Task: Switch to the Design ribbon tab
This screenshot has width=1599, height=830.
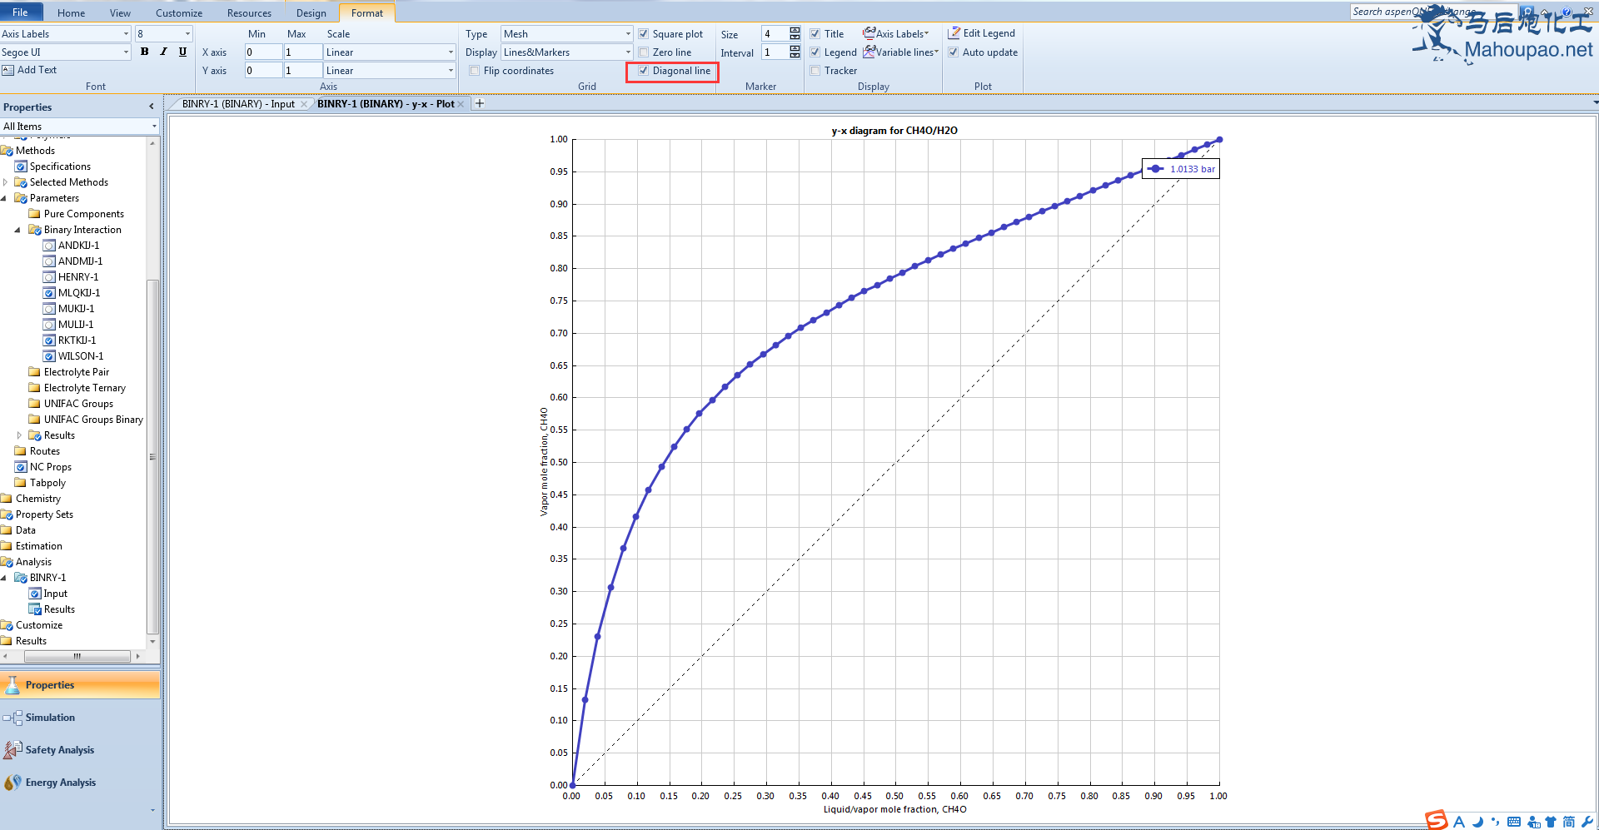Action: [x=311, y=12]
